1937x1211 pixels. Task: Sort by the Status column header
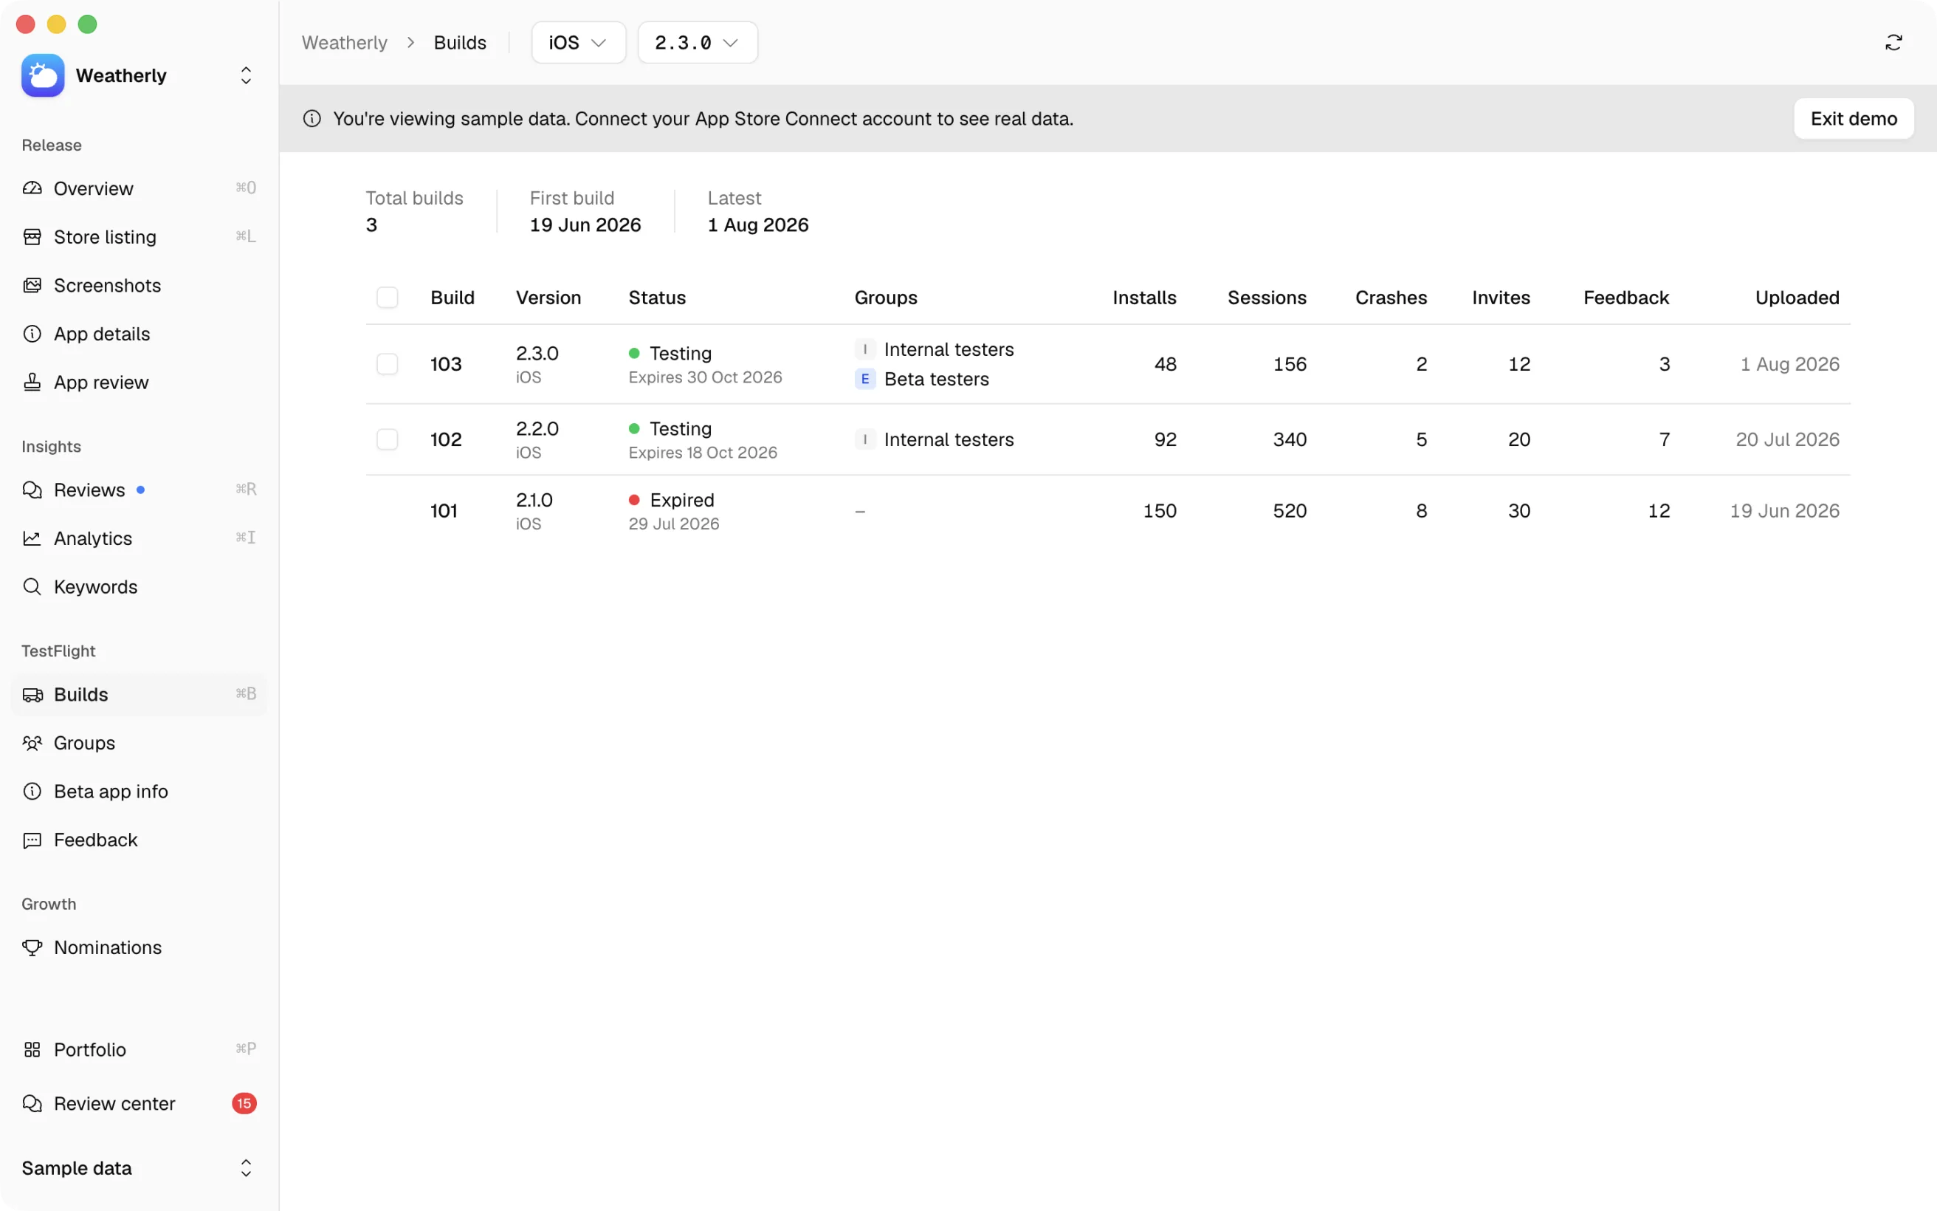click(656, 297)
